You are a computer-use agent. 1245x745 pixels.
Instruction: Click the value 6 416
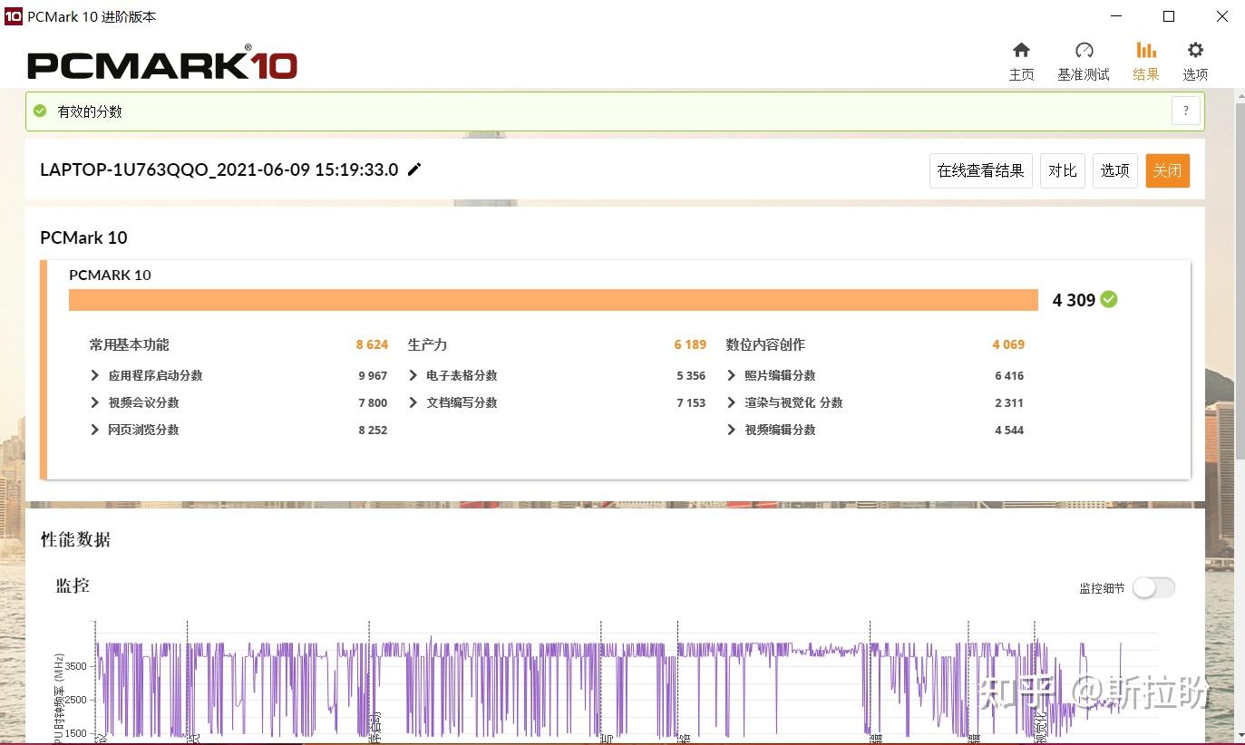1009,375
